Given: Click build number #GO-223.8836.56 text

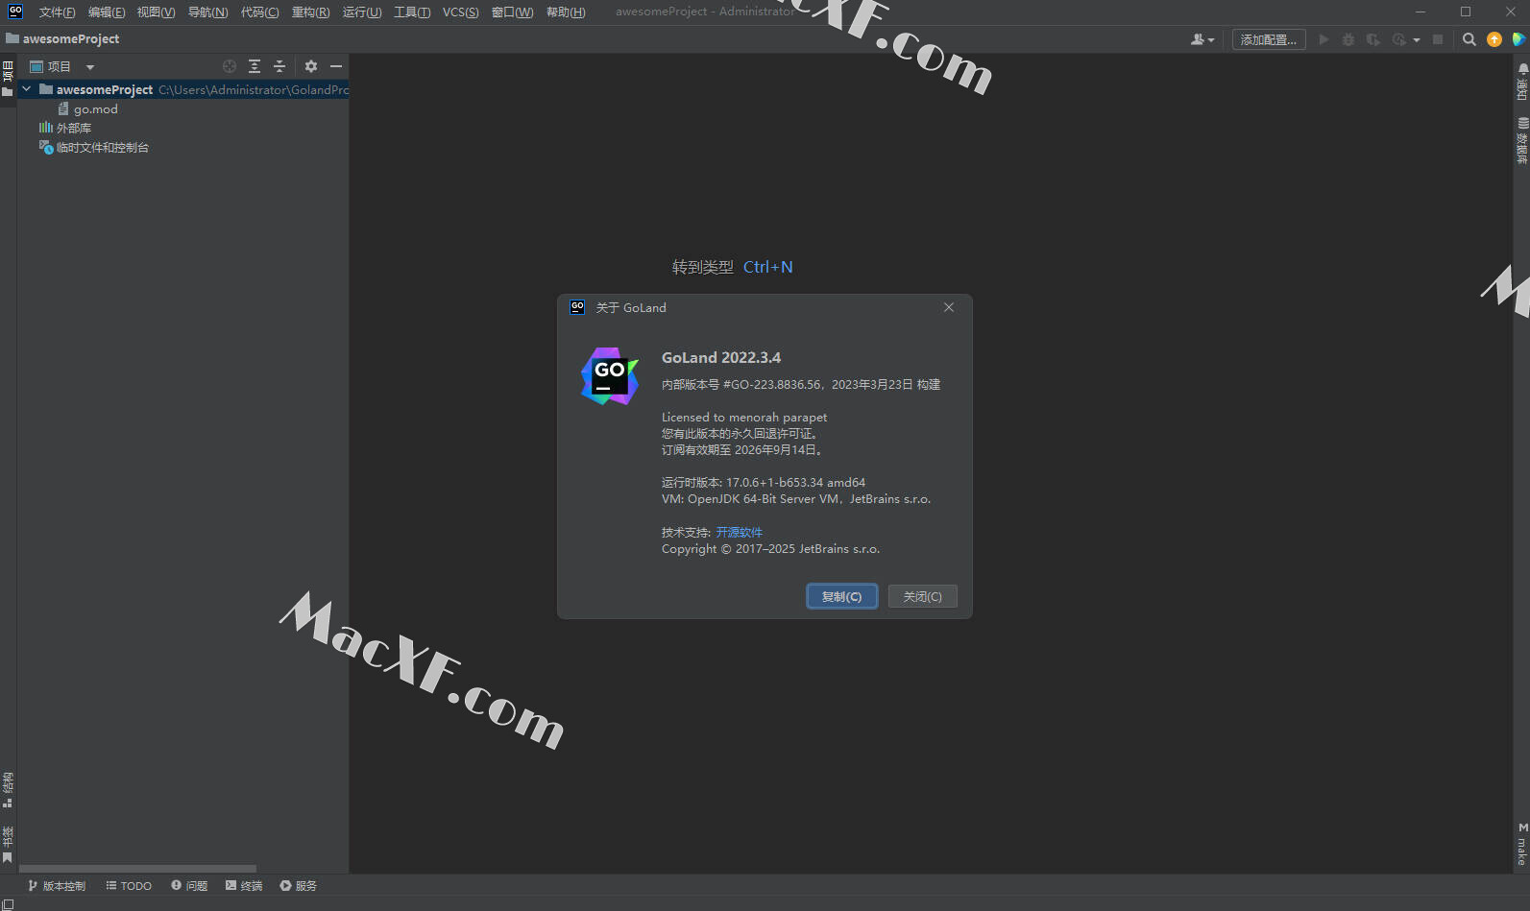Looking at the screenshot, I should [772, 384].
